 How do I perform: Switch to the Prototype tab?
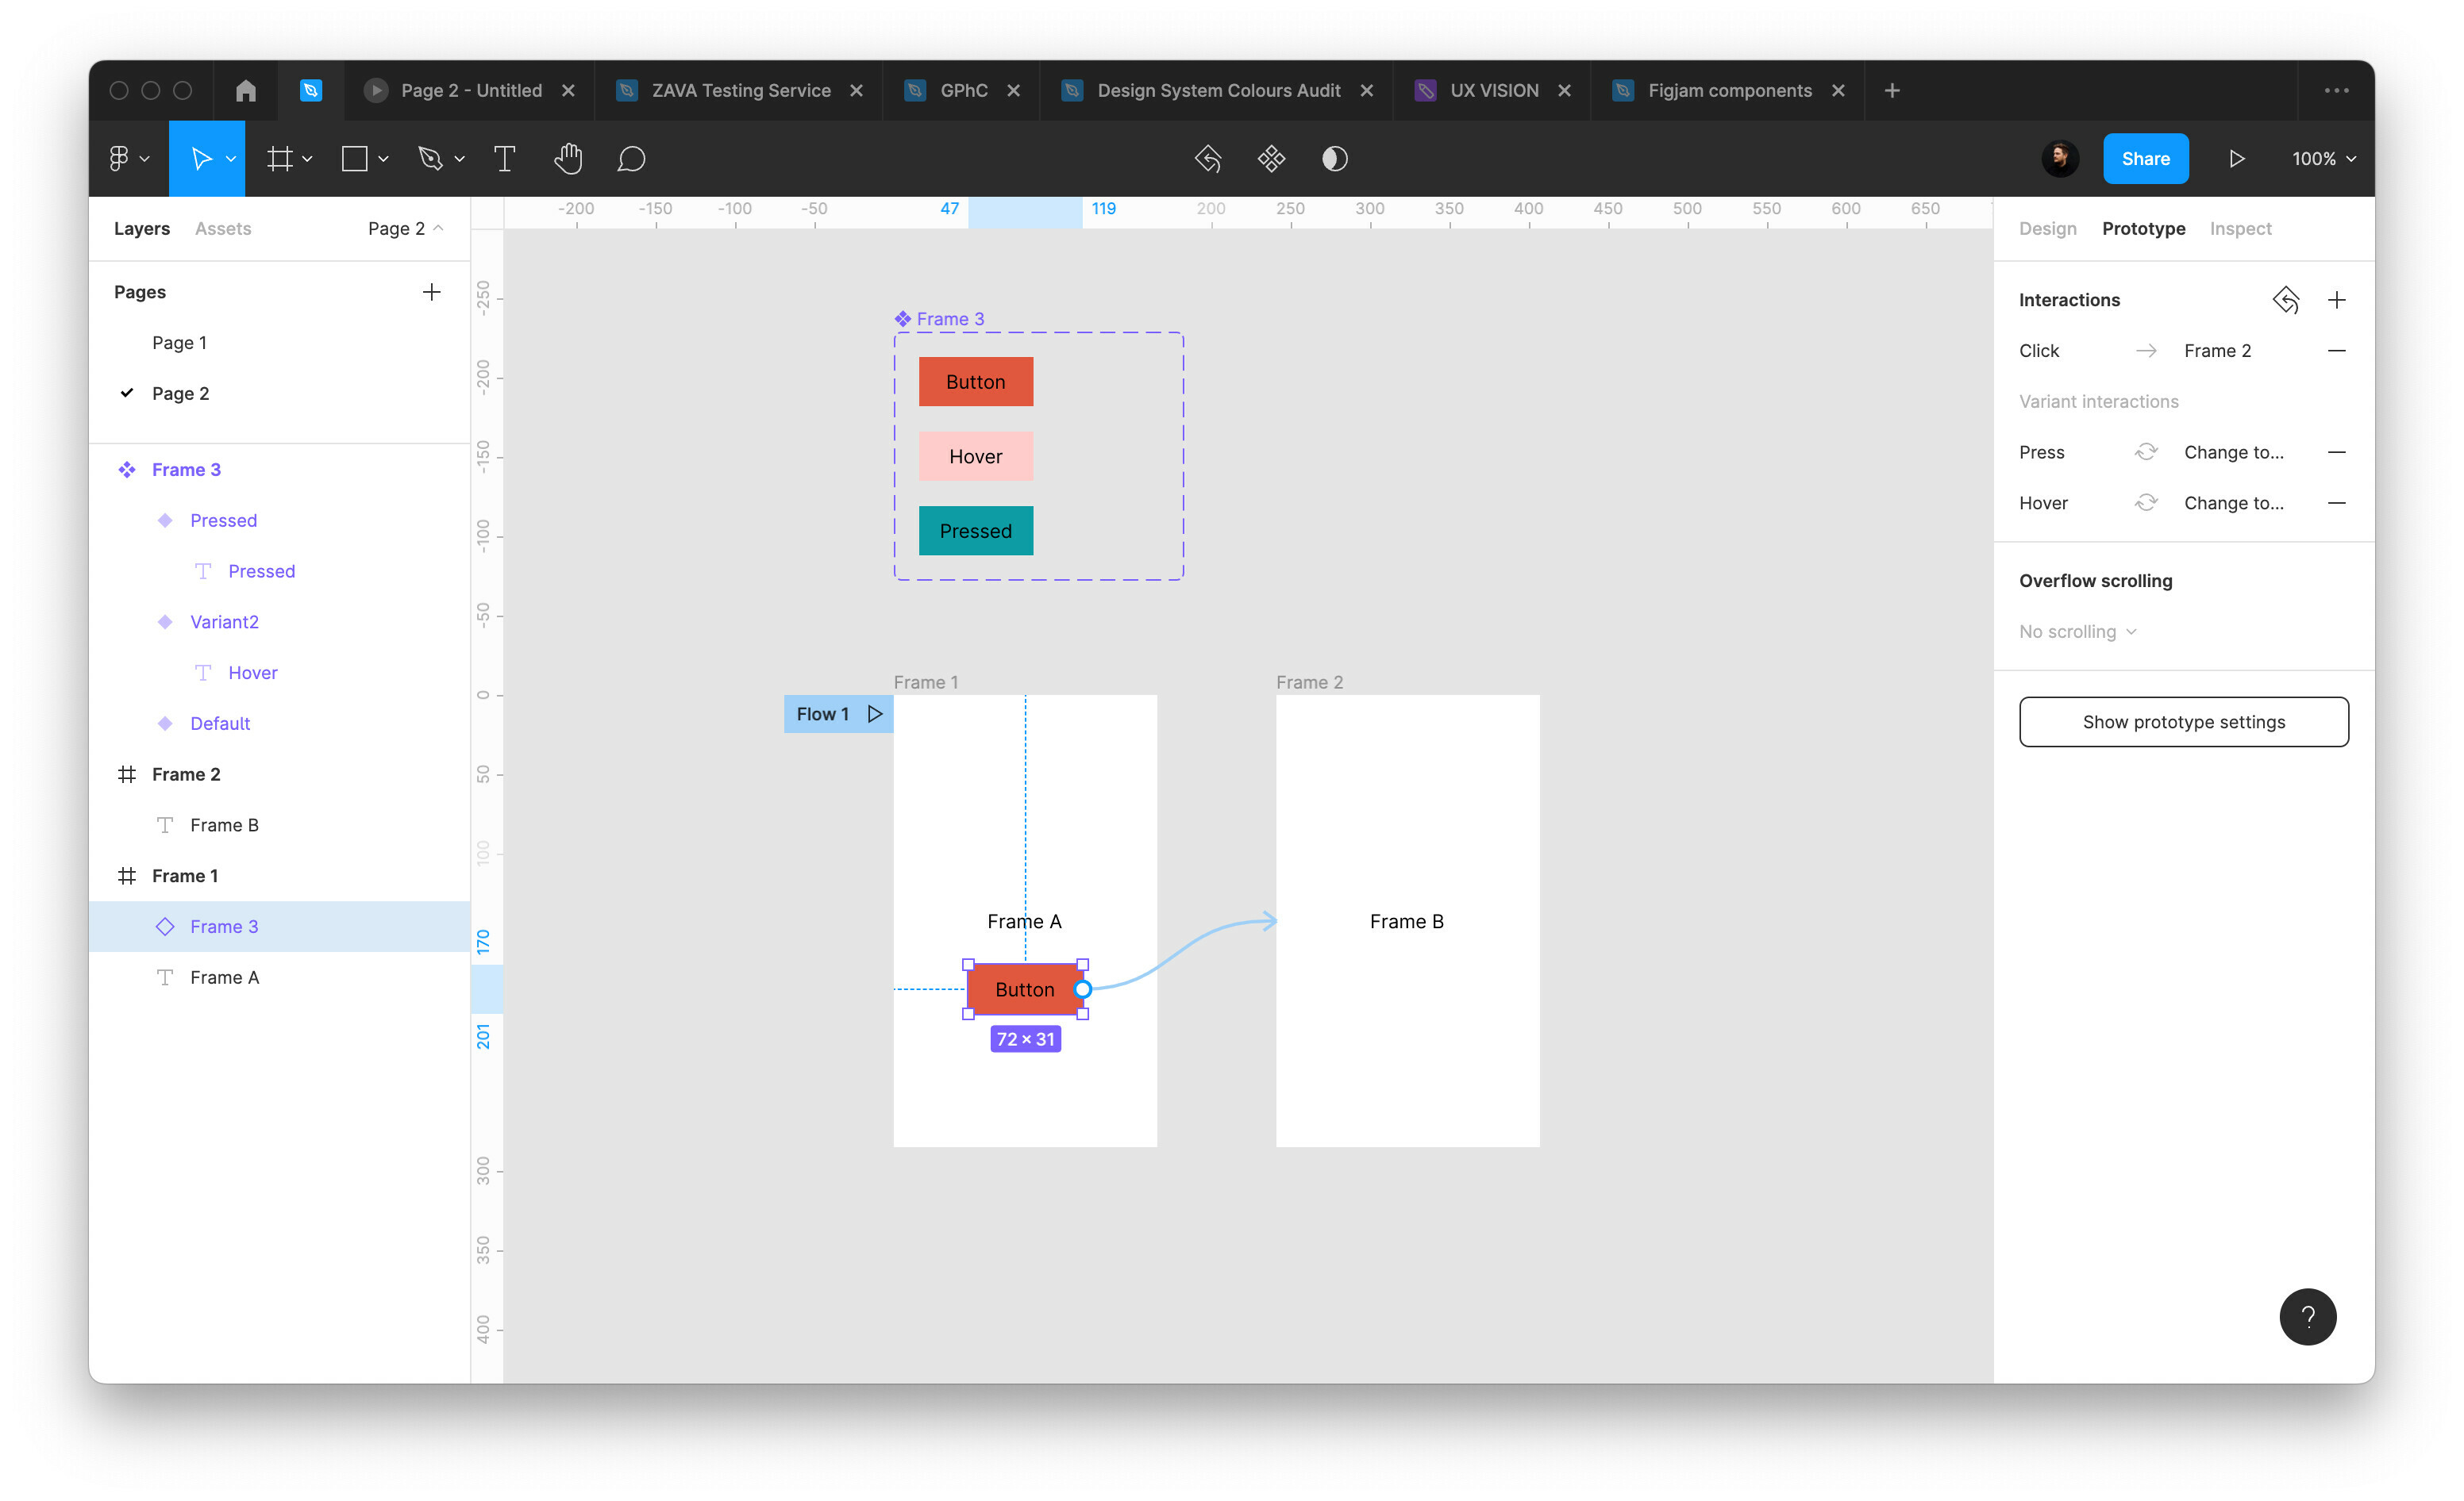point(2143,228)
